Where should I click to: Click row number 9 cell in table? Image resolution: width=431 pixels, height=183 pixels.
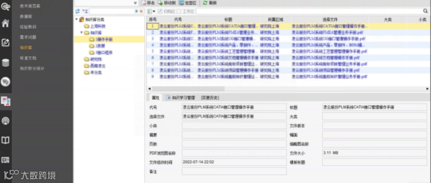coord(152,77)
